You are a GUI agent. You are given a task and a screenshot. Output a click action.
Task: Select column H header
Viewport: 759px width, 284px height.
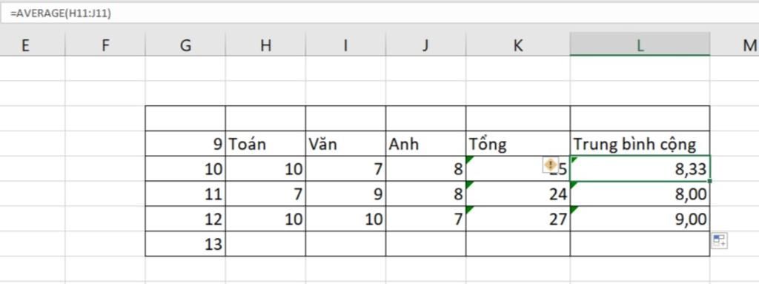click(x=265, y=45)
